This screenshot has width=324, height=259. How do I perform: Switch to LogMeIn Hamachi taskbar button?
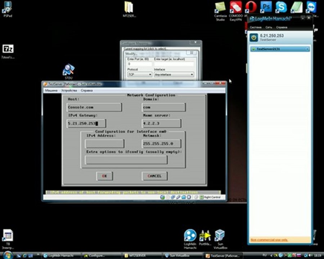point(61,256)
